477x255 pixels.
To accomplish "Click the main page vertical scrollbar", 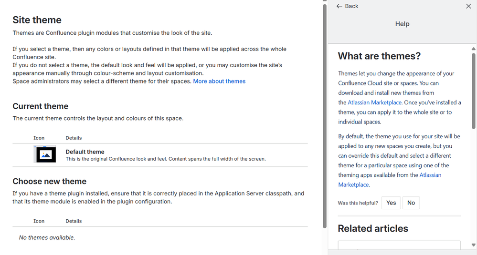I will pos(325,115).
